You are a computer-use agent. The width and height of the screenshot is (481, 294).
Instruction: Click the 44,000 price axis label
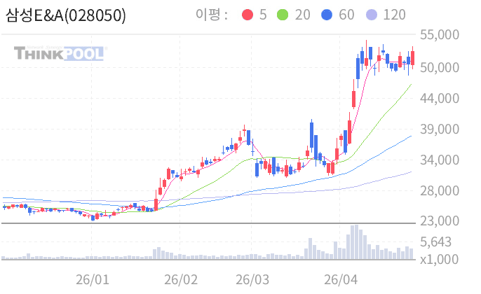point(439,98)
